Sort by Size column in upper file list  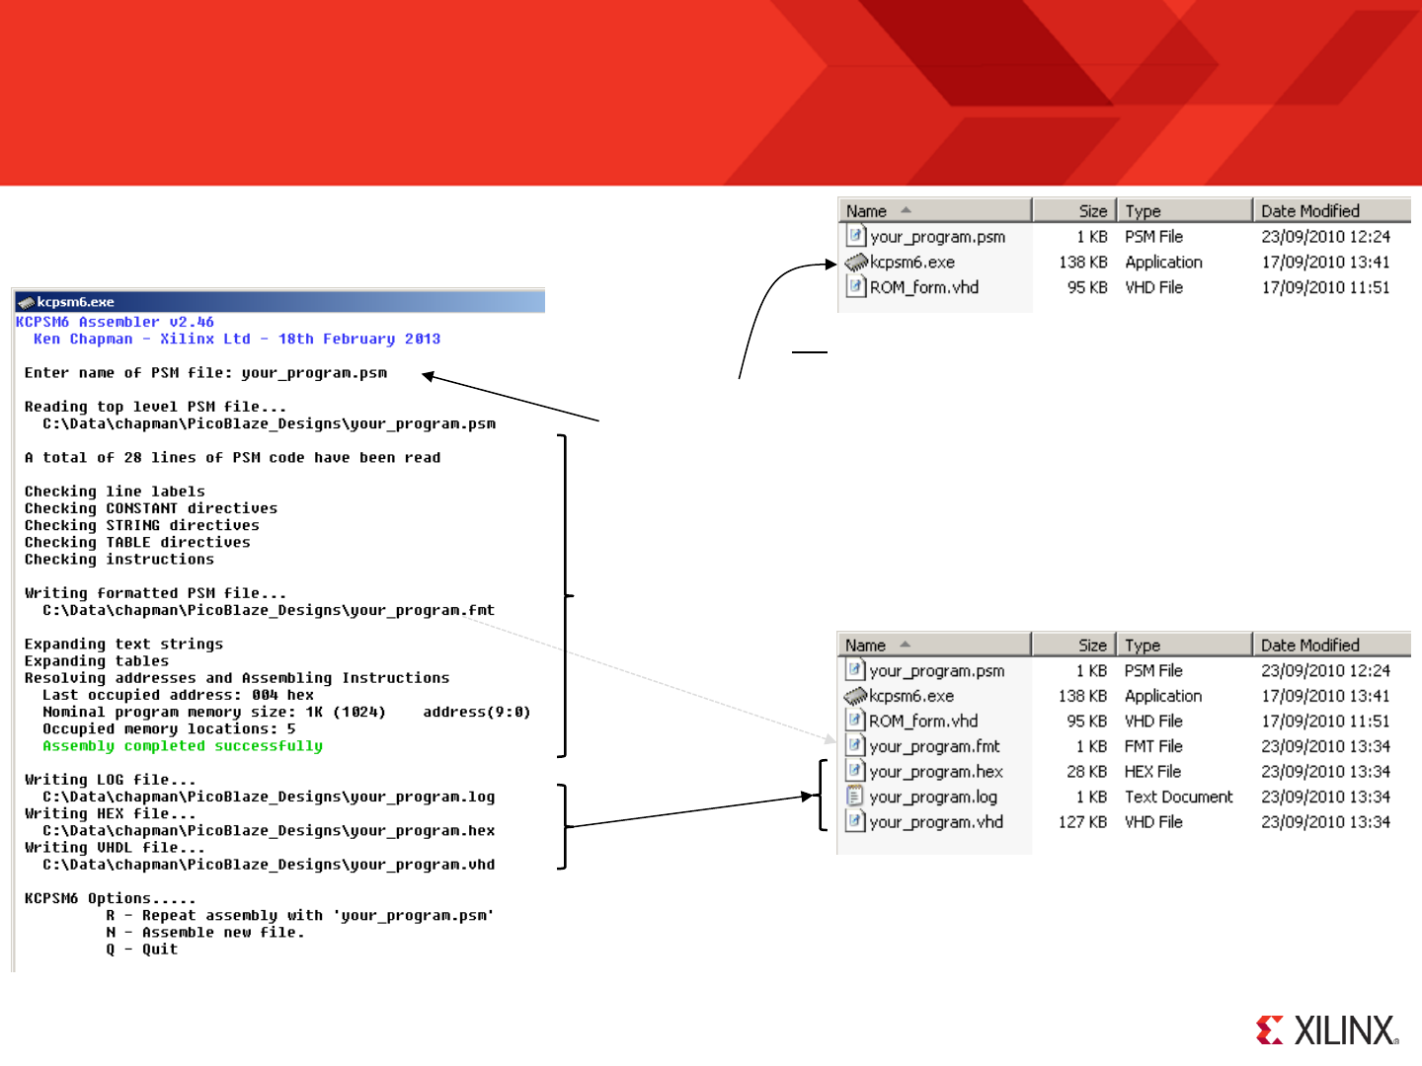pos(1074,210)
